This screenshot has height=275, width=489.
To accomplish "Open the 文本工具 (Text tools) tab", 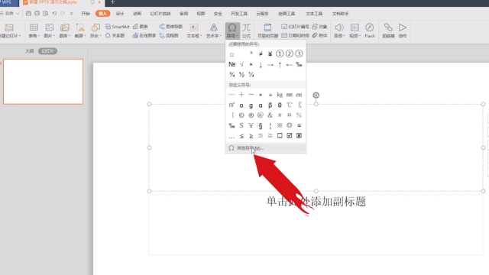I will coord(314,14).
